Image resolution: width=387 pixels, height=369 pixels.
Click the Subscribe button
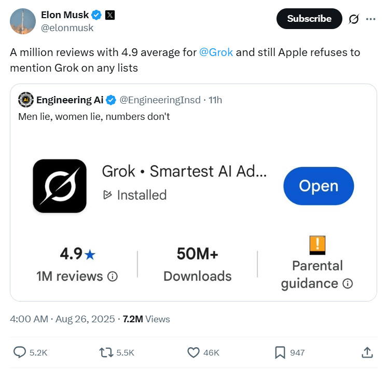pyautogui.click(x=309, y=19)
